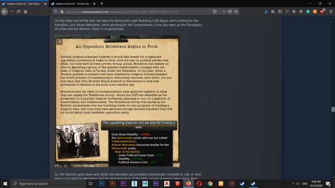The height and width of the screenshot is (188, 335).
Task: Click back arrow on event popup image
Action: 59,42
